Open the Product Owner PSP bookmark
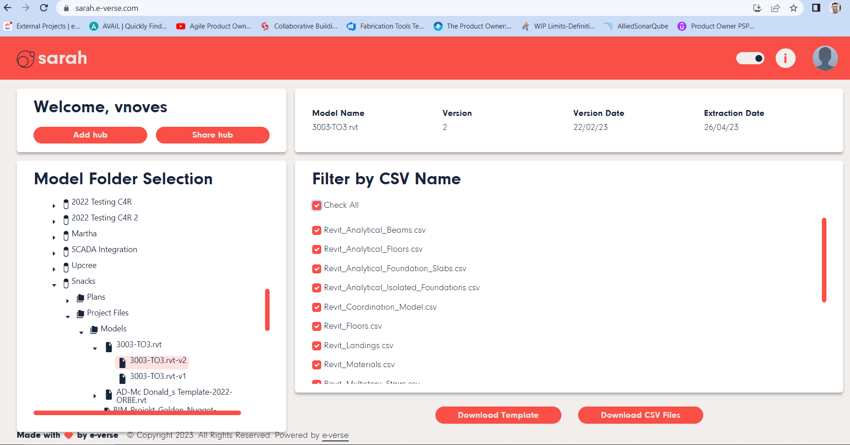850x445 pixels. 716,26
